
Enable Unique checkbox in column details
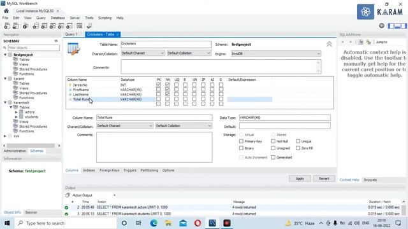point(298,141)
